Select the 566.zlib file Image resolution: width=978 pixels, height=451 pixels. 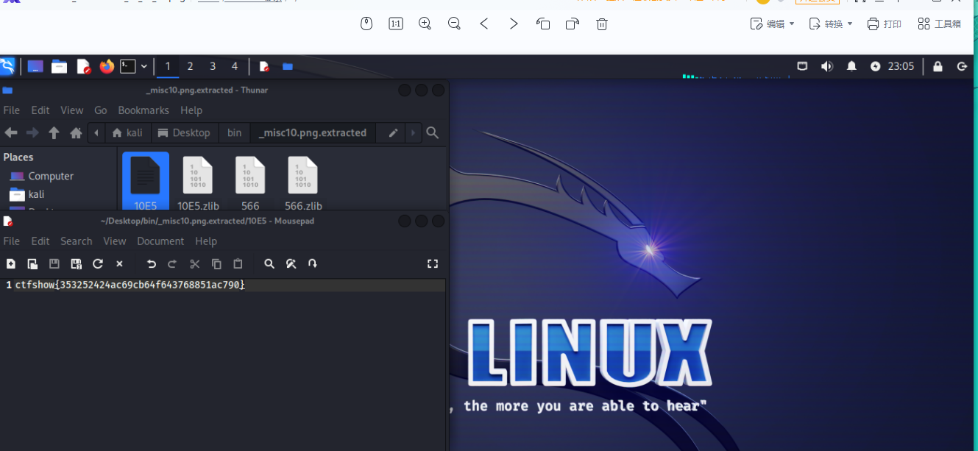tap(303, 184)
